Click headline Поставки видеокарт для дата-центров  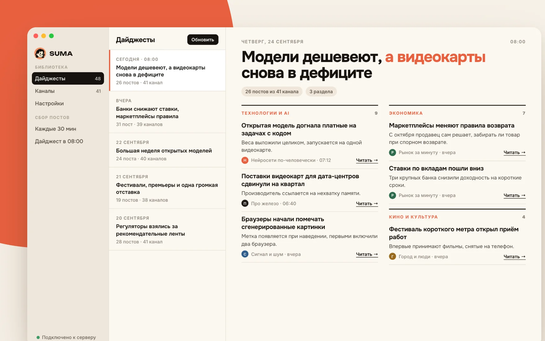[300, 180]
